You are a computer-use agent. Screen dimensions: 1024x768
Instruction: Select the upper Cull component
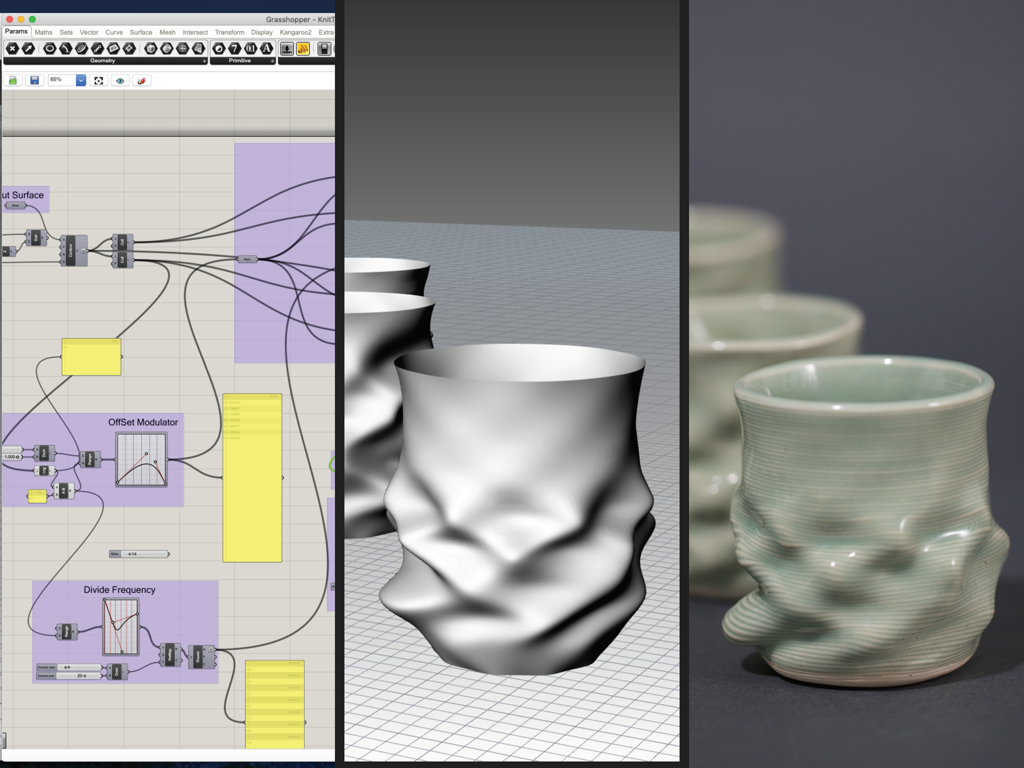coord(122,242)
